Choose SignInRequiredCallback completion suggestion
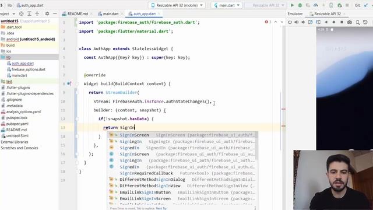Viewport: 373px width, 210px height. pos(182,173)
